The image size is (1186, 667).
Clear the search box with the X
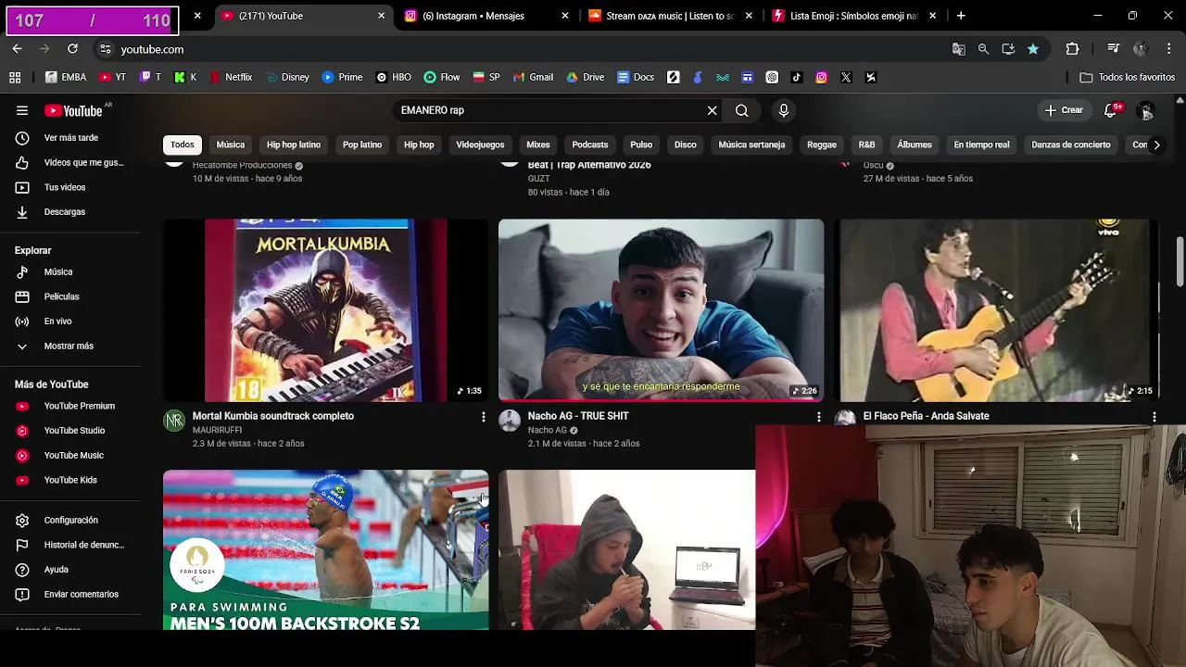point(712,110)
